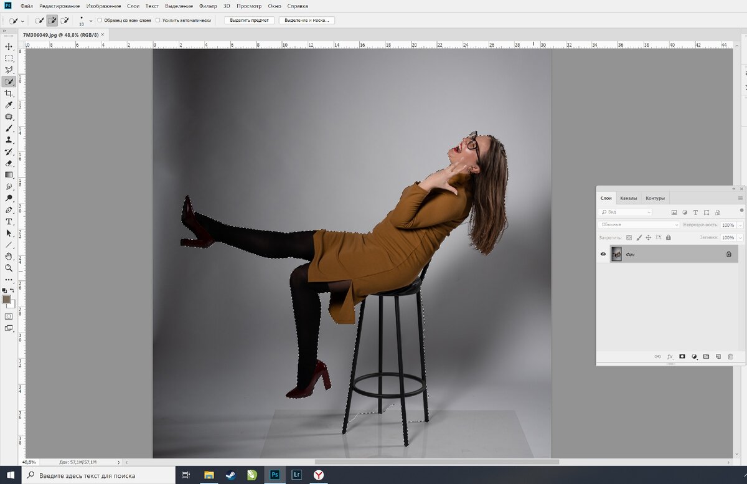Select the Quick Selection tool in the toolbox
The image size is (747, 484).
click(x=9, y=82)
